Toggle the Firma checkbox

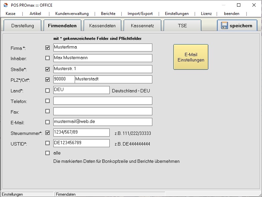(47, 48)
